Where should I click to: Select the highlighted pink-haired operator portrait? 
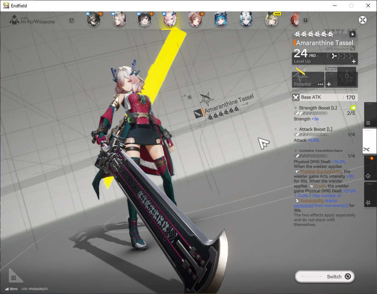coord(170,20)
